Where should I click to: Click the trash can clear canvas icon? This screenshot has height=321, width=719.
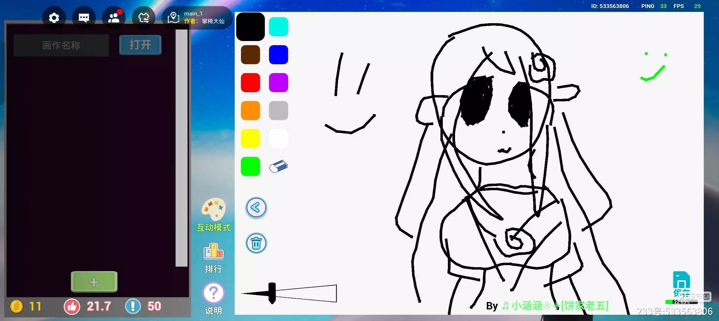[x=256, y=243]
